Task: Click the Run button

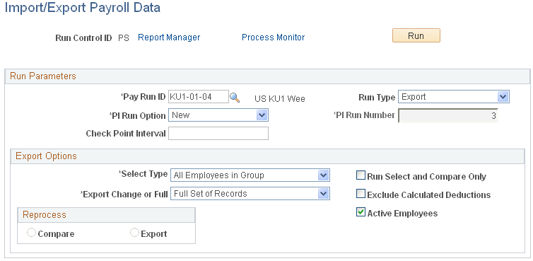Action: pyautogui.click(x=416, y=35)
